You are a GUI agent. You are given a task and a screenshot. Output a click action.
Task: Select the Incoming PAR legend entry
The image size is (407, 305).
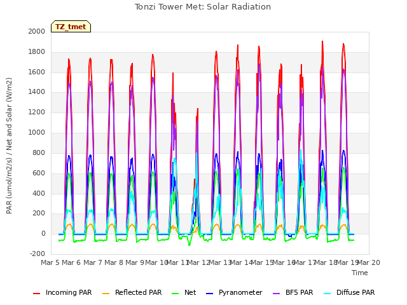point(62,292)
